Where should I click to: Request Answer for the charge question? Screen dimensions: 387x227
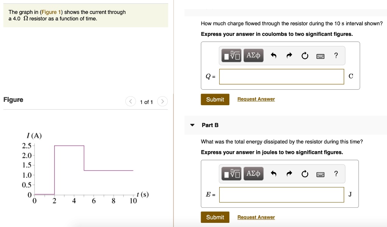pos(256,99)
